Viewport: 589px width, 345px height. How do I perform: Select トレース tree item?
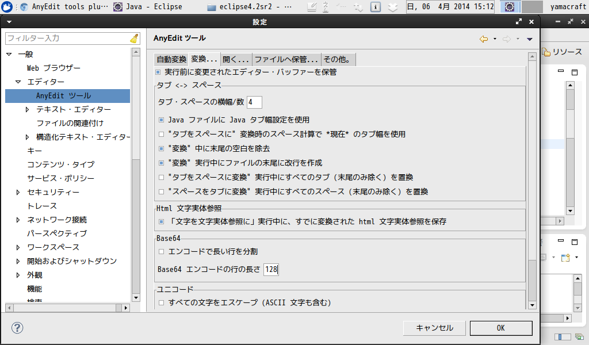(42, 206)
